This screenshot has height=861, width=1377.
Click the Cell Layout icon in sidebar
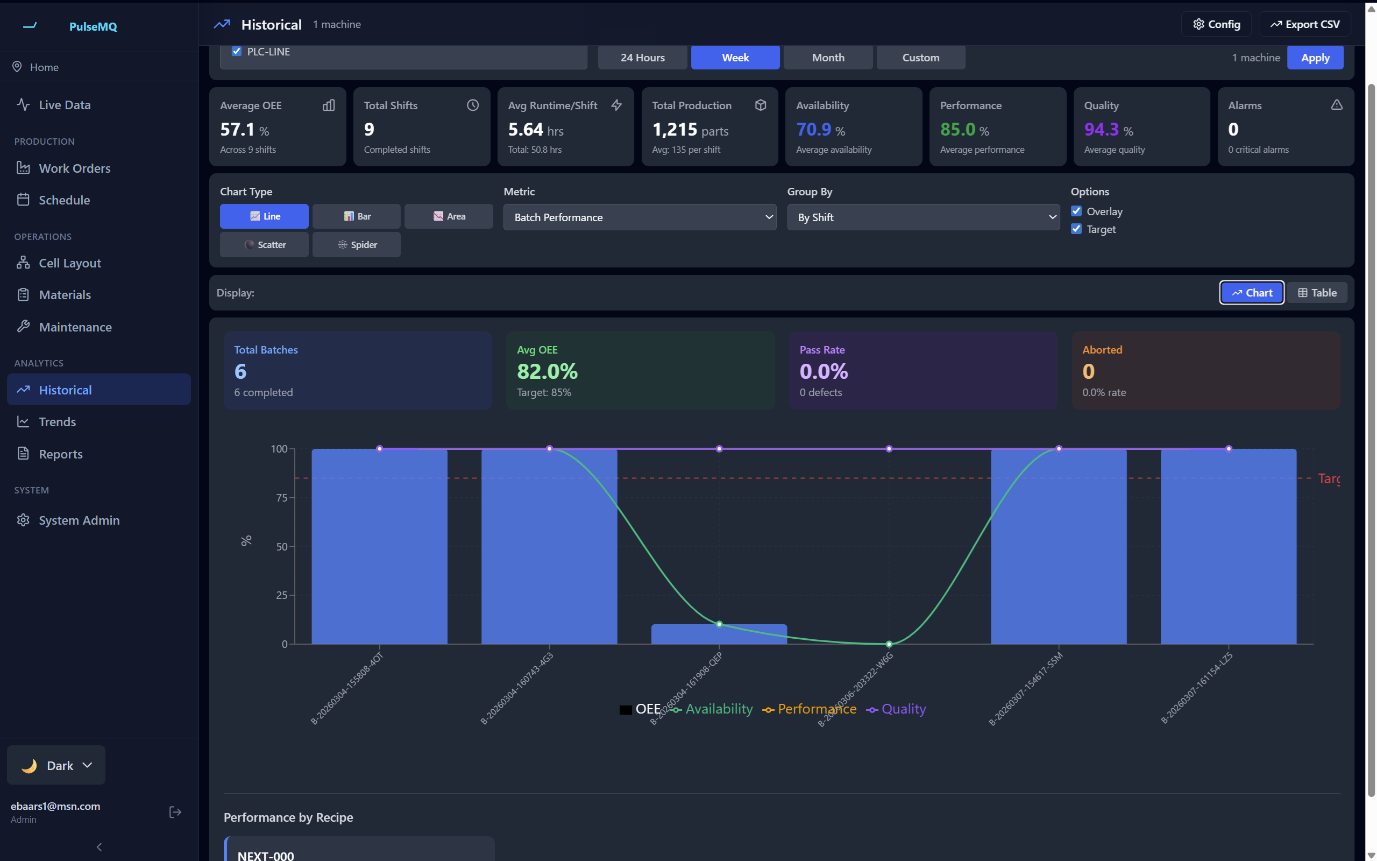23,263
